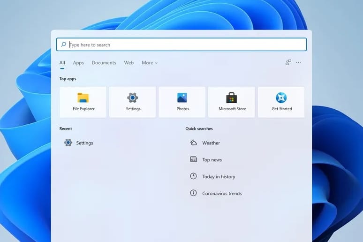Click the Weather cloud icon

click(194, 143)
